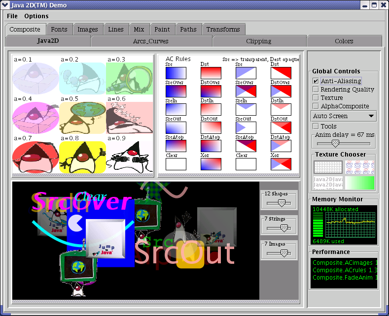This screenshot has width=389, height=316.
Task: Switch to the Fonts tab
Action: tap(59, 29)
